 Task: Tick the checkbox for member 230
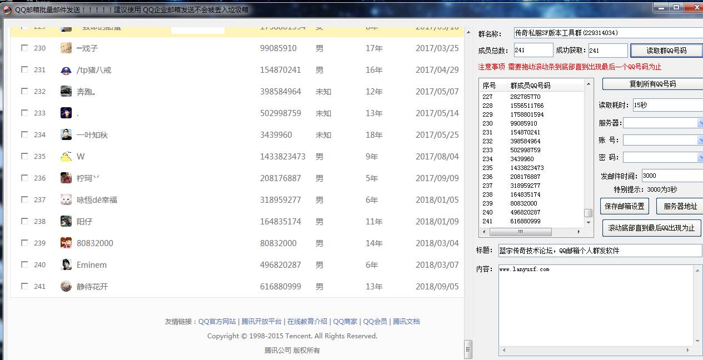coord(24,48)
